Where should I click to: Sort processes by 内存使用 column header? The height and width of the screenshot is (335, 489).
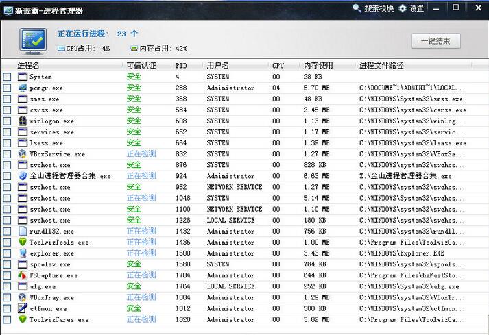[x=318, y=66]
